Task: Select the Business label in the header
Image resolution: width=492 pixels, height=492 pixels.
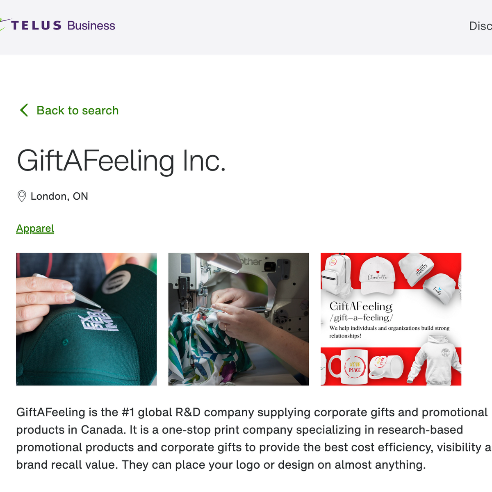Action: point(91,25)
